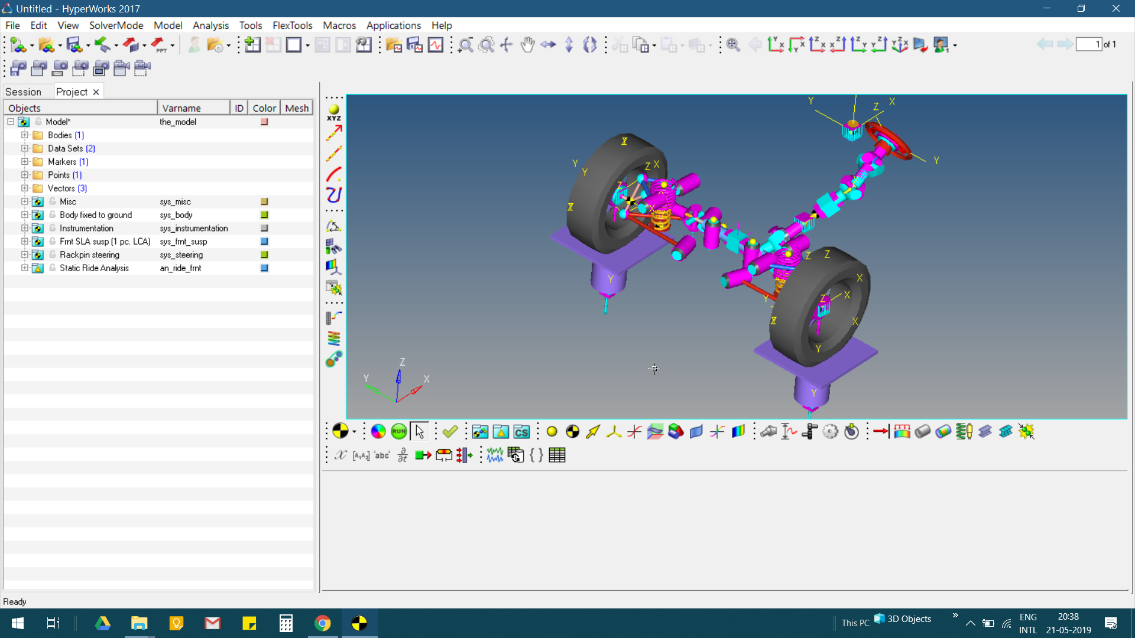
Task: Select the Points tool on the left toolbar
Action: tap(334, 110)
